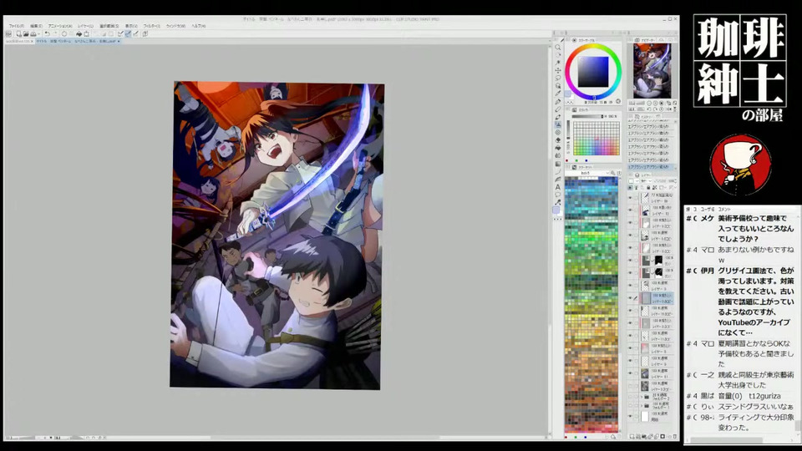Open the ウィンドウ menu
Screen dimensions: 802x451
176,26
